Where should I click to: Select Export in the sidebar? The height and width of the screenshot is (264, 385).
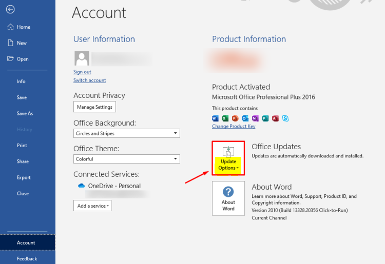(x=24, y=177)
